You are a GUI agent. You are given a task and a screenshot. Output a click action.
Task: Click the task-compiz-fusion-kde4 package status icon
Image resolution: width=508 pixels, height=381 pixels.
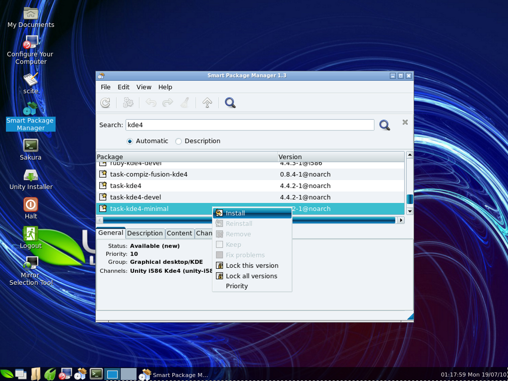tap(103, 174)
